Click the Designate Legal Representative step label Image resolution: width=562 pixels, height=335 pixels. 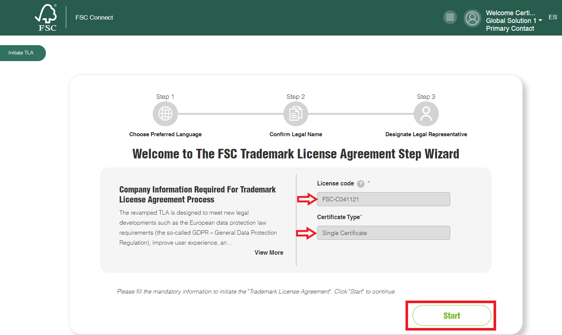[x=426, y=134]
